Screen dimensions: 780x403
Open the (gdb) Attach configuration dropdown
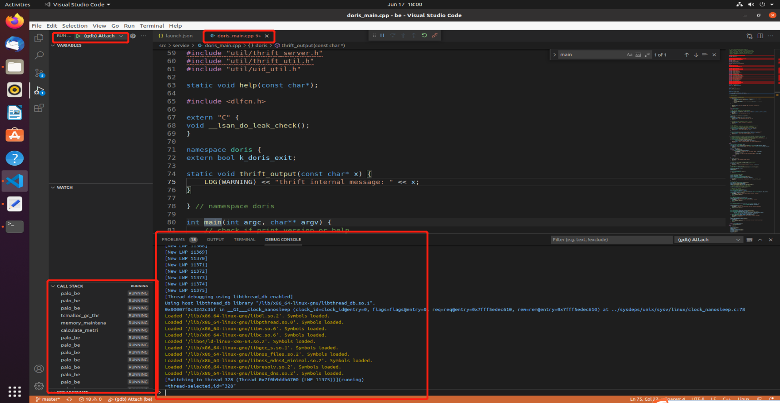tap(102, 36)
